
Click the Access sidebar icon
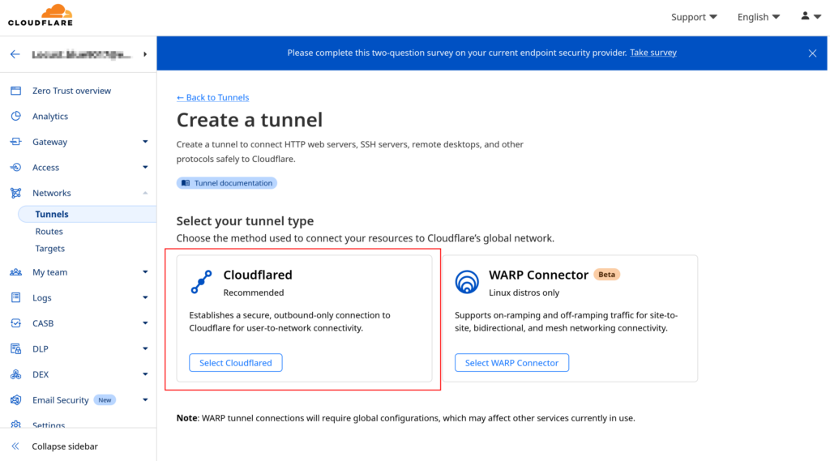(x=16, y=167)
